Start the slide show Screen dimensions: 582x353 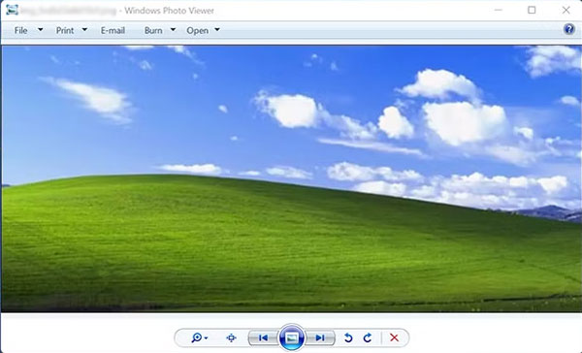pyautogui.click(x=292, y=337)
